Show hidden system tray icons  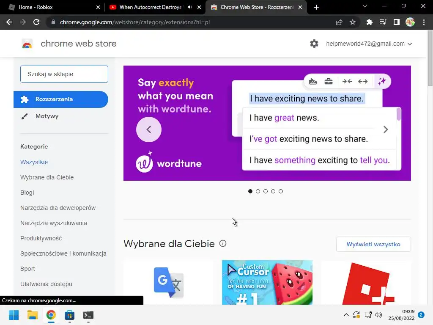coord(346,315)
